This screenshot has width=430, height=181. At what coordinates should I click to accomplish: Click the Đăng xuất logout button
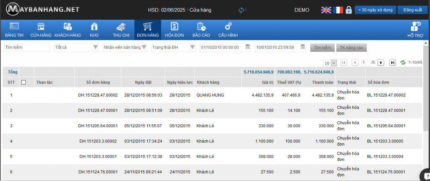click(x=412, y=10)
